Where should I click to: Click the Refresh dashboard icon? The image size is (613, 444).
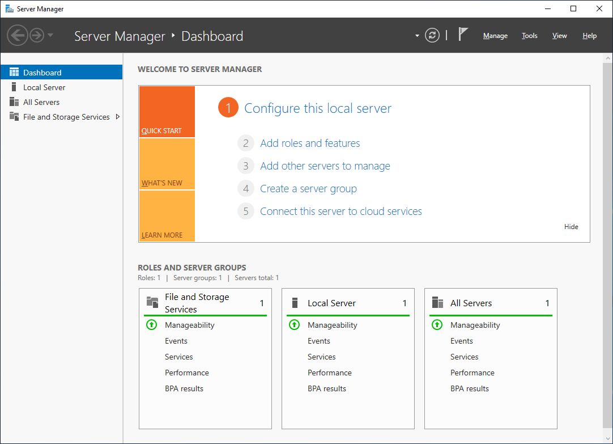point(432,36)
